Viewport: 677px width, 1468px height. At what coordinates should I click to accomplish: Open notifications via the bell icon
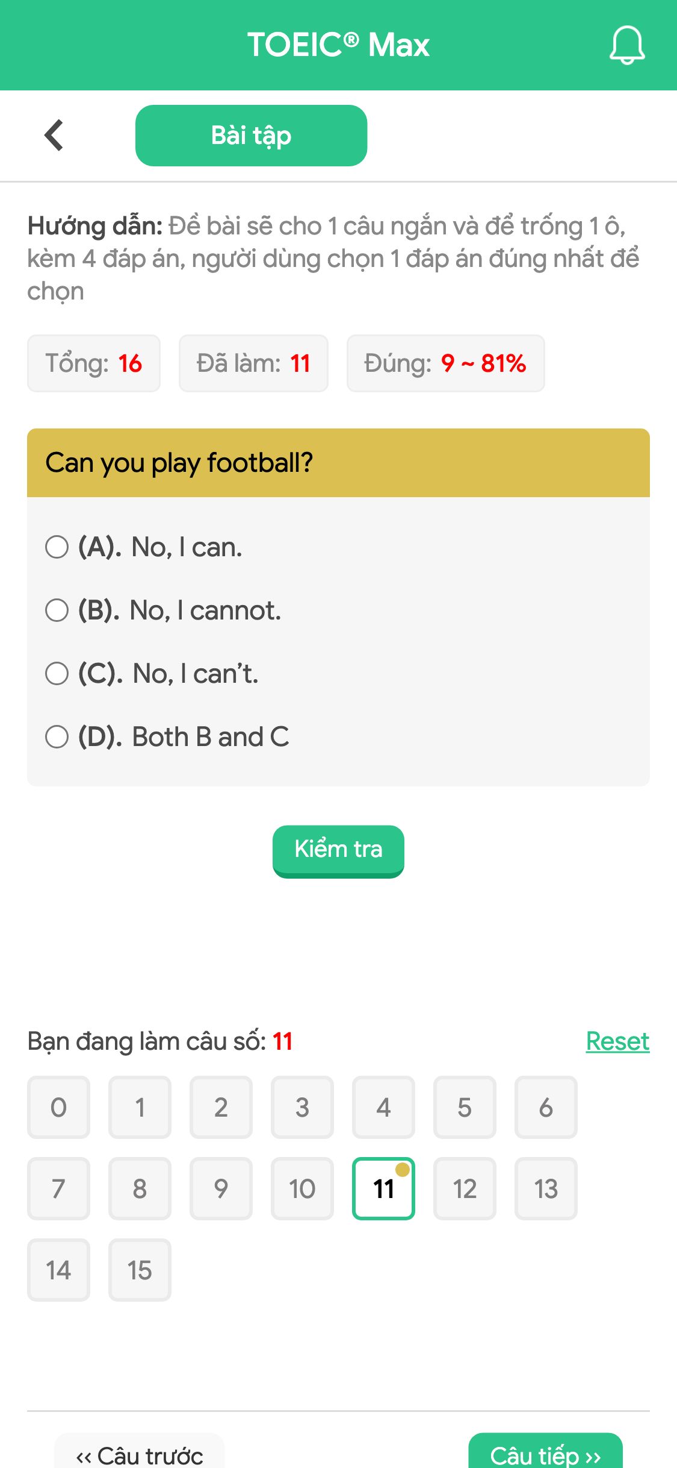click(626, 45)
